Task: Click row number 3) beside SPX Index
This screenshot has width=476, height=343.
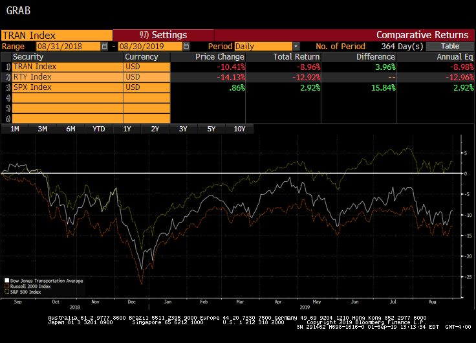Action: [x=8, y=88]
